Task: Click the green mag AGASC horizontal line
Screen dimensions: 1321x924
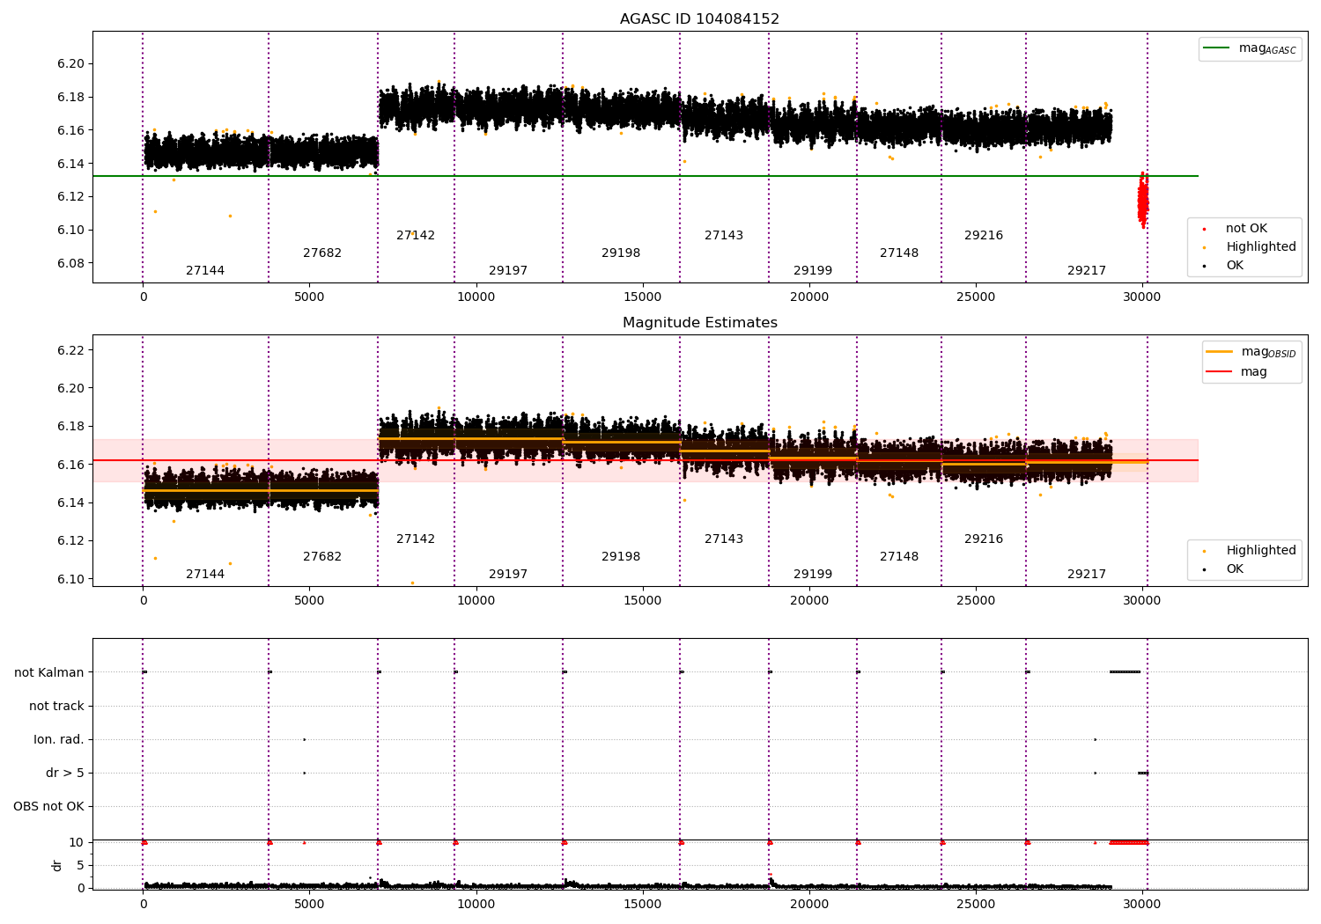Action: tap(646, 176)
